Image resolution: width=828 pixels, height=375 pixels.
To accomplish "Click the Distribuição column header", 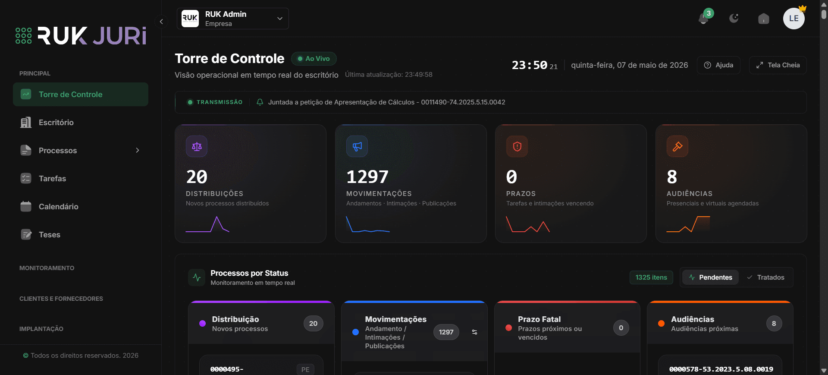I will point(261,324).
